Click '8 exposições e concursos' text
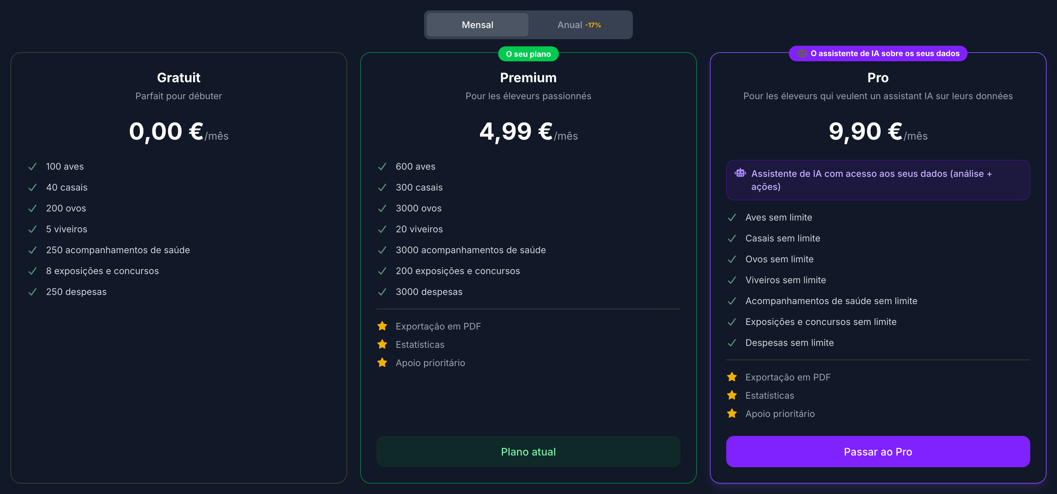 [102, 271]
